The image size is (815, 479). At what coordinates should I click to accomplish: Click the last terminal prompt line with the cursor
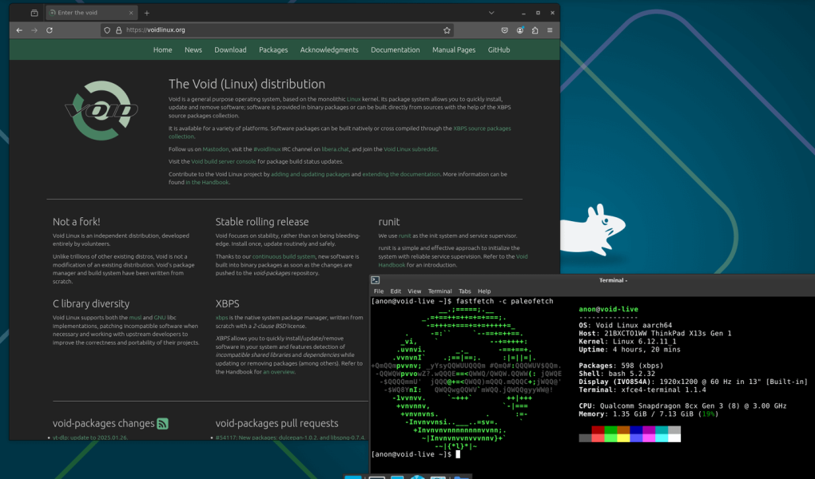tap(415, 454)
